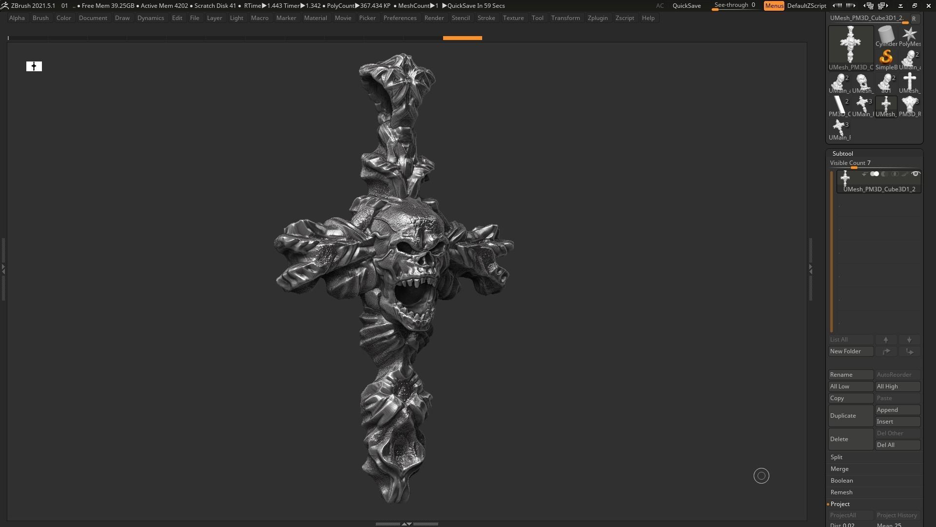Toggle subtool union boolean mode

pos(875,174)
